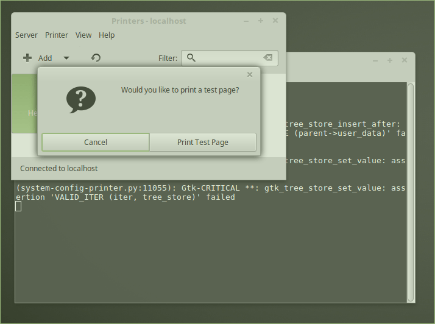Dismiss the dialog using its X icon
The width and height of the screenshot is (435, 324).
[x=249, y=75]
